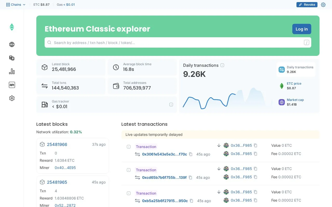The image size is (332, 207).
Task: Copy transaction hash 0xb5a25b6f27915...950c
Action: coord(191,201)
